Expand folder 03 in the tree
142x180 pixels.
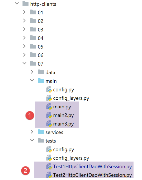pos(24,29)
